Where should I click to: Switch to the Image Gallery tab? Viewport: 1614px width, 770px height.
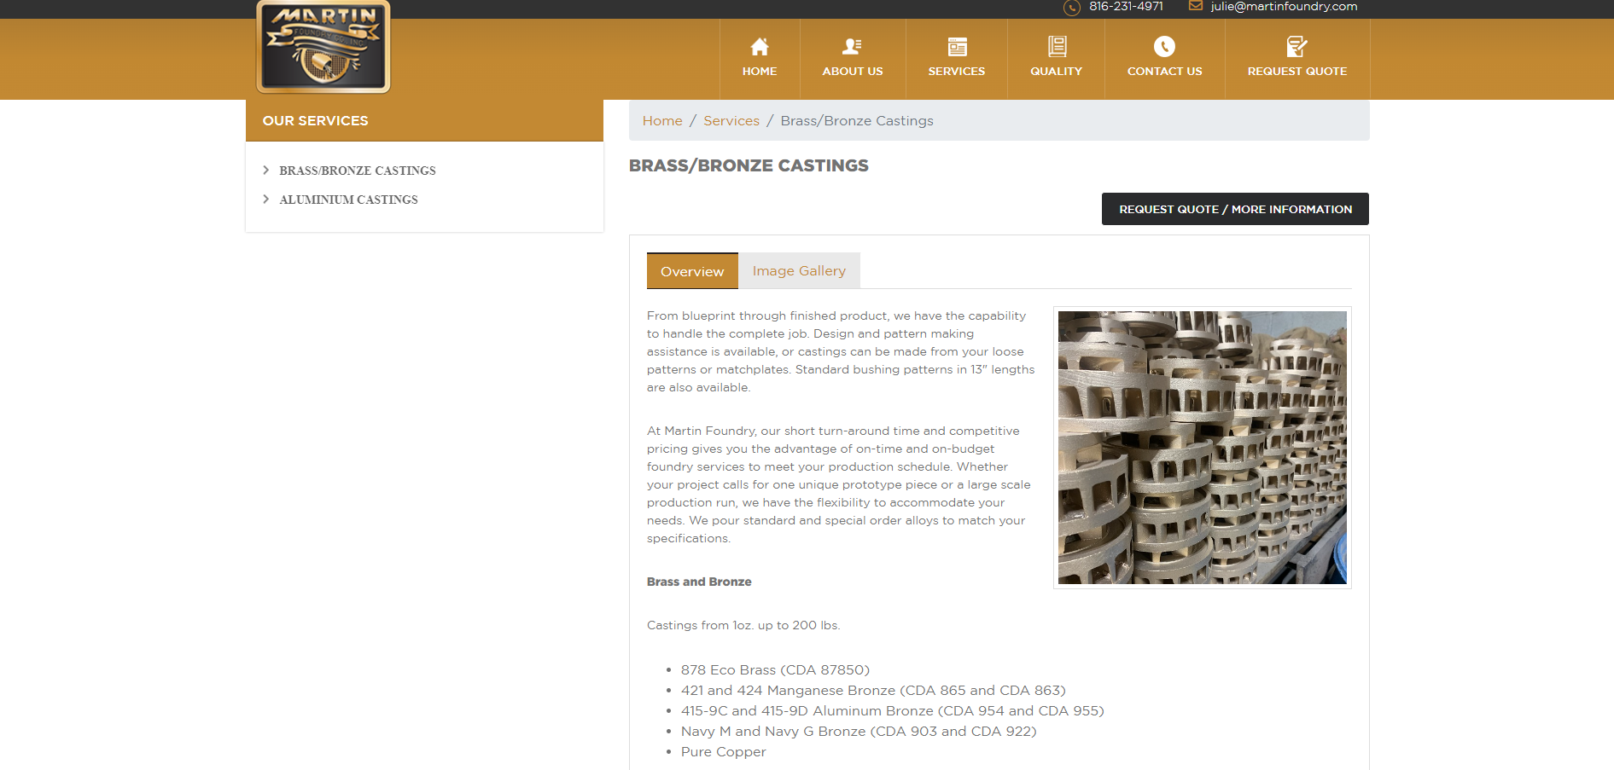click(799, 270)
